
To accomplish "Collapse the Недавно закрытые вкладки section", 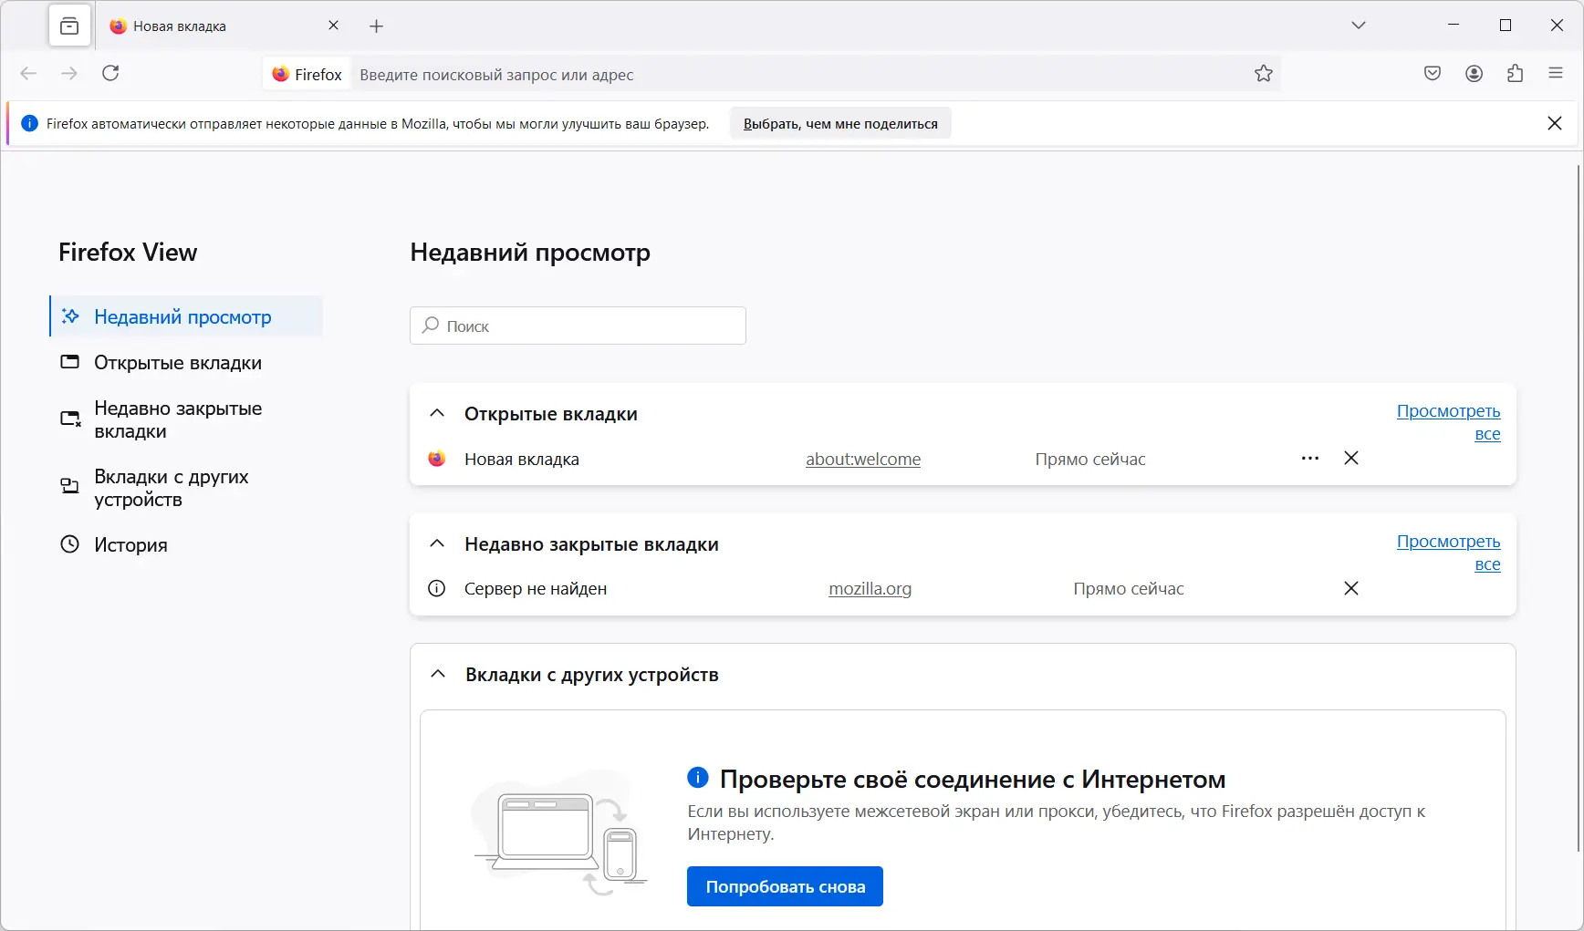I will pos(437,543).
